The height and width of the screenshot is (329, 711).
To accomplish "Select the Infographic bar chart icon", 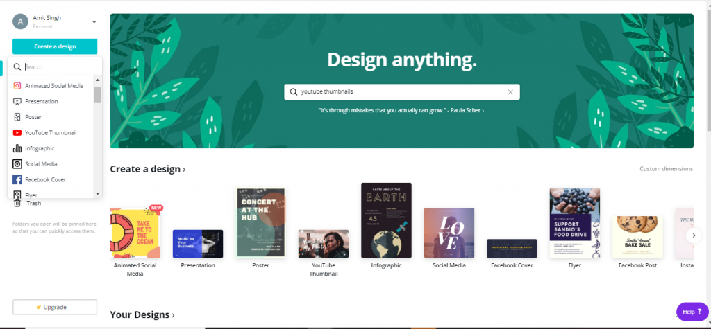I will tap(17, 148).
